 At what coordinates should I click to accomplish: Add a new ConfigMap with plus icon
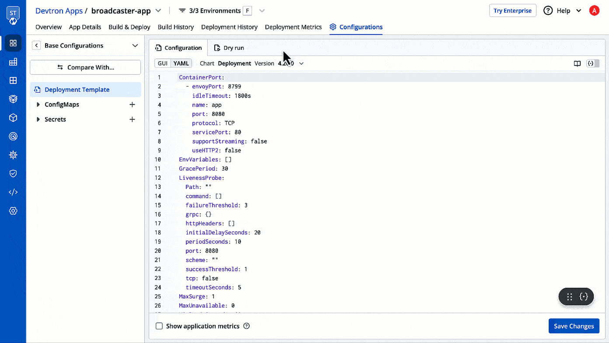[x=132, y=105]
